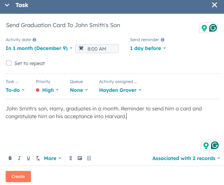Image resolution: width=224 pixels, height=185 pixels.
Task: Change assignee from Hayden Grover
Action: [120, 90]
